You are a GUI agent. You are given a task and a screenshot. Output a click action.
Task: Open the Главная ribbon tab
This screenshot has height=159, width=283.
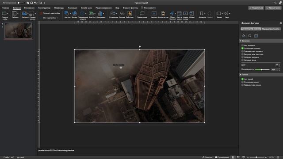point(5,8)
